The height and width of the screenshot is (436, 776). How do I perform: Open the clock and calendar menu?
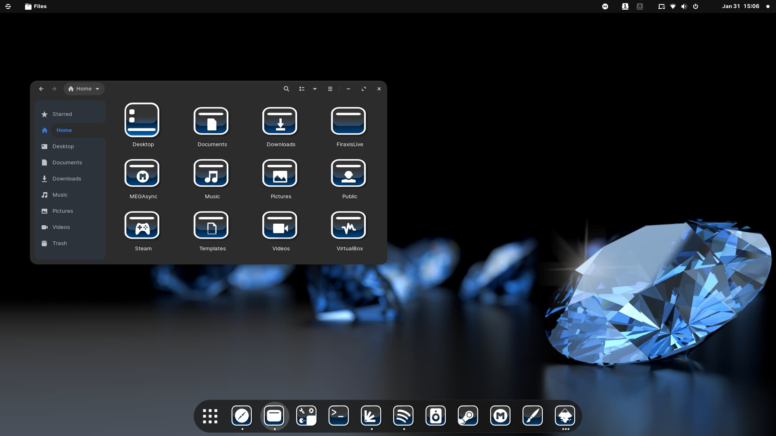(x=740, y=6)
